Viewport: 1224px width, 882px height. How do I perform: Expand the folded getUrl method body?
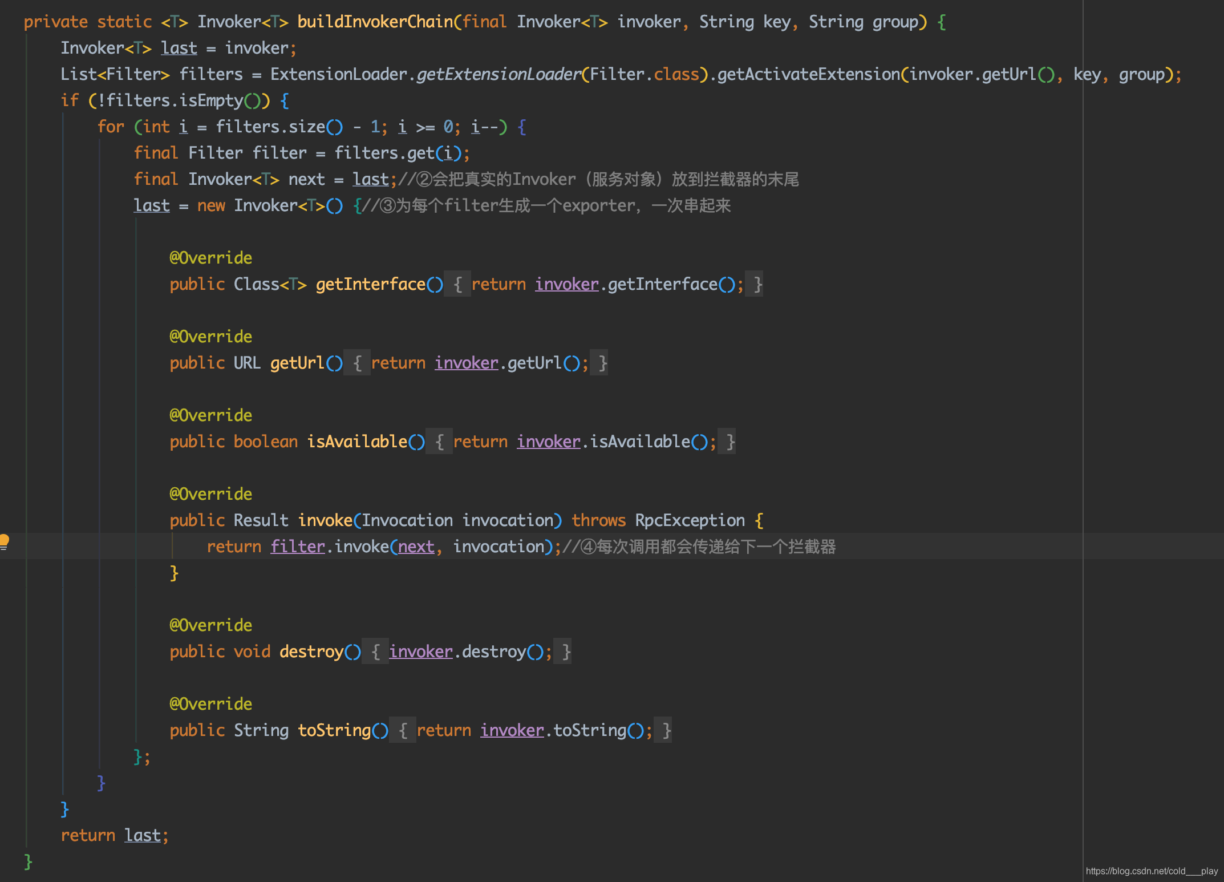[x=357, y=363]
